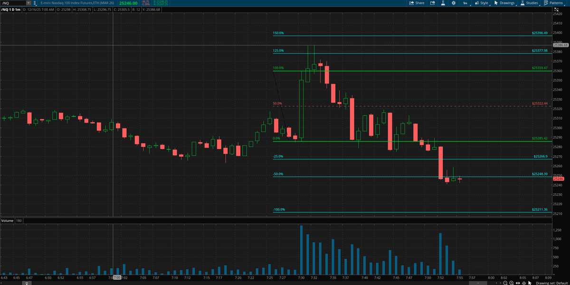Click the E-mini Nasdaq 100 Index Futures description
The height and width of the screenshot is (285, 570).
77,3
